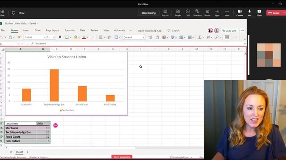Click Open in Desktop App
This screenshot has width=286, height=160.
(x=150, y=31)
